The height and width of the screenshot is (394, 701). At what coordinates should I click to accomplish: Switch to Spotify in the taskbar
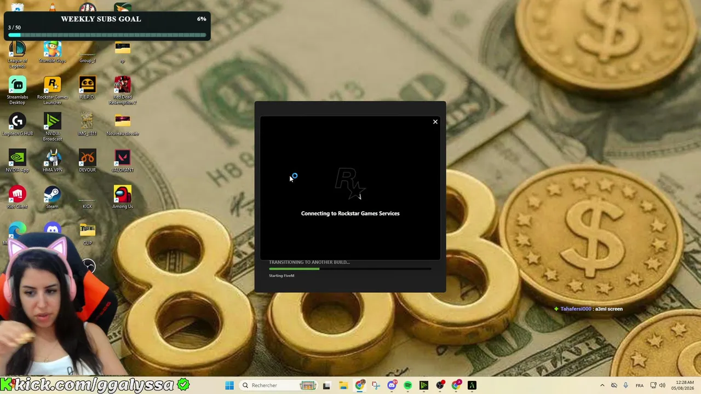[408, 385]
